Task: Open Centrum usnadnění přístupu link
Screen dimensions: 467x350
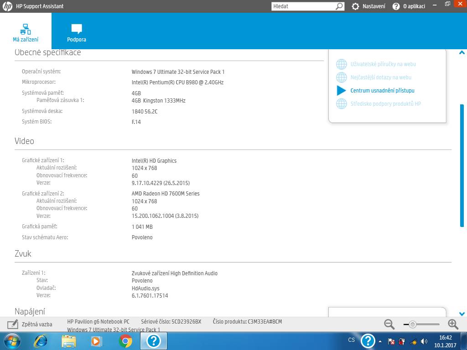Action: (x=383, y=91)
